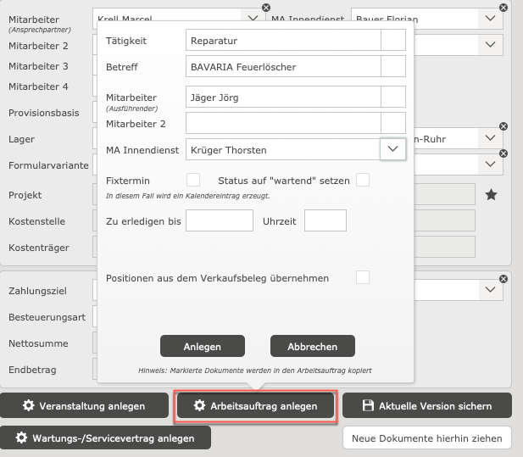Click the Kalendereintrag hint text
The width and height of the screenshot is (523, 457).
(x=188, y=196)
